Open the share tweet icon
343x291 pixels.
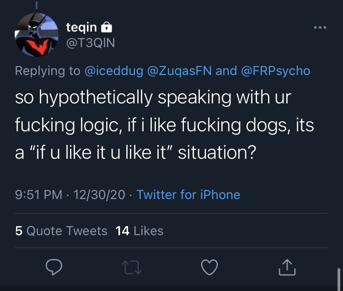[x=287, y=268]
